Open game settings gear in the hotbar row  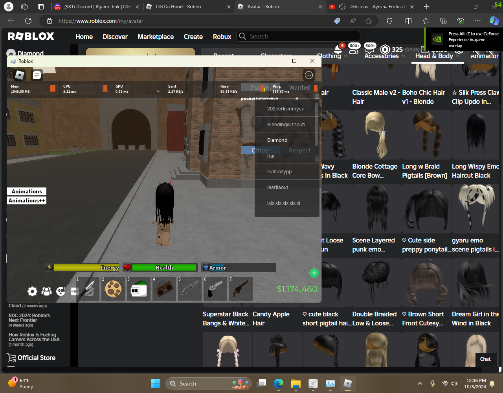tap(32, 291)
